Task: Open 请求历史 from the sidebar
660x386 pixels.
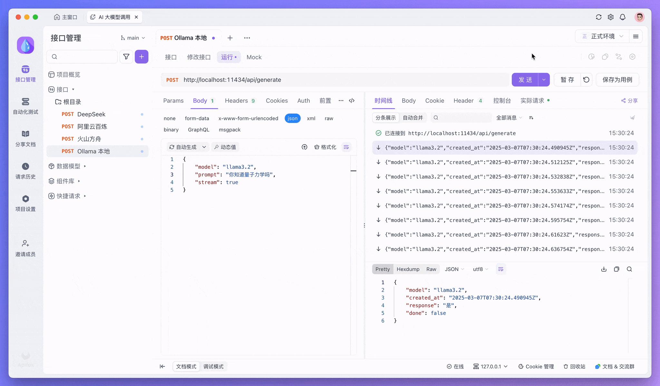Action: [25, 171]
